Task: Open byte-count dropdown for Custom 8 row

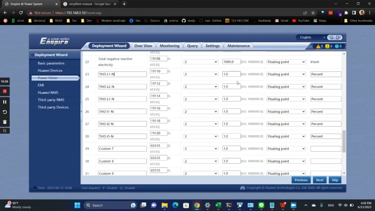Action: [201, 161]
